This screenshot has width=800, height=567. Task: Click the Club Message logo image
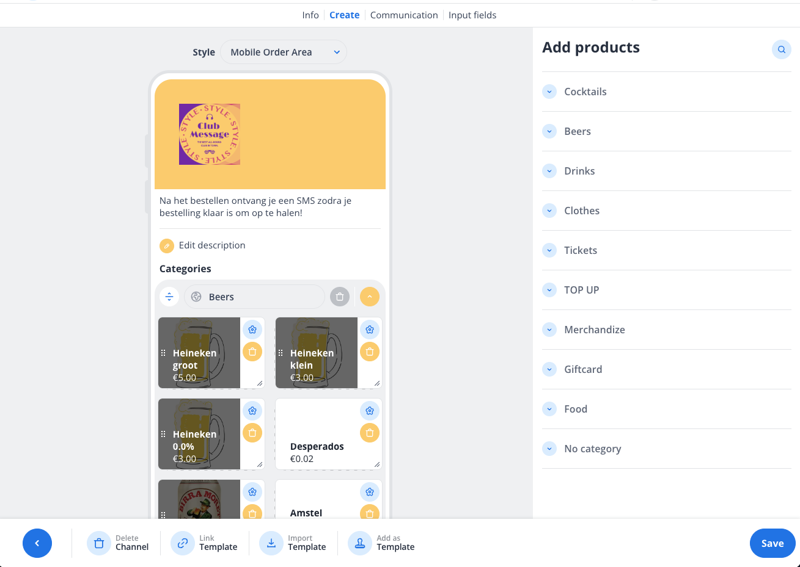[x=209, y=134]
